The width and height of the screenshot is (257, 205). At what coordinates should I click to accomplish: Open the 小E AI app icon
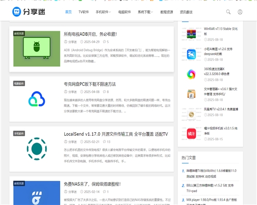click(191, 54)
